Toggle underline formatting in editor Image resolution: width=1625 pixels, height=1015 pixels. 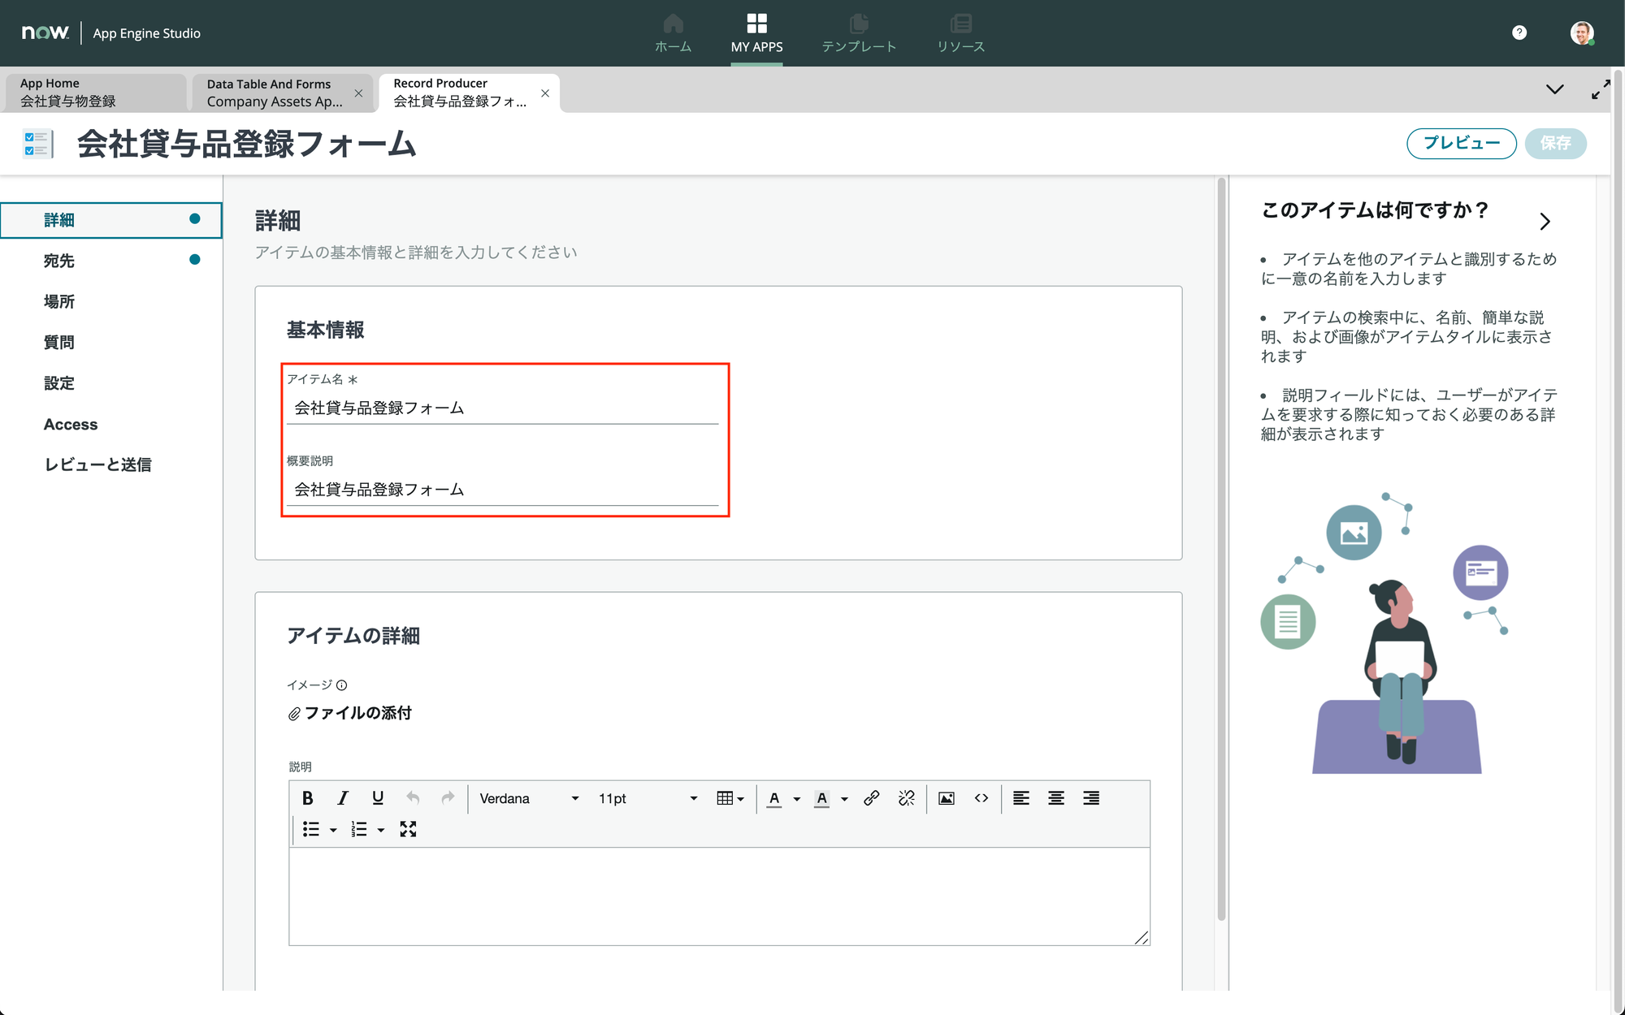tap(378, 798)
